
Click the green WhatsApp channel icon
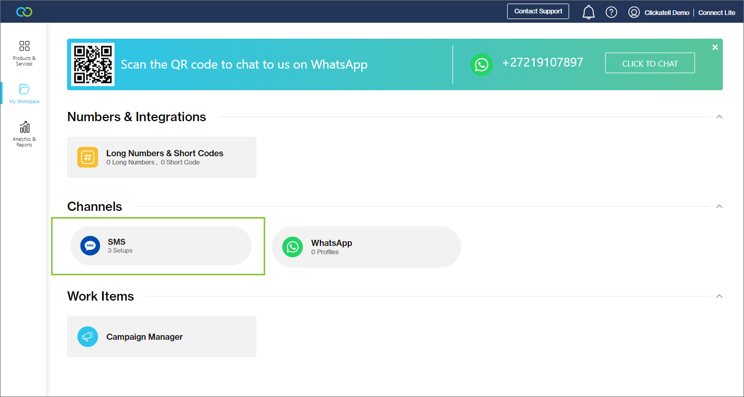pyautogui.click(x=293, y=247)
